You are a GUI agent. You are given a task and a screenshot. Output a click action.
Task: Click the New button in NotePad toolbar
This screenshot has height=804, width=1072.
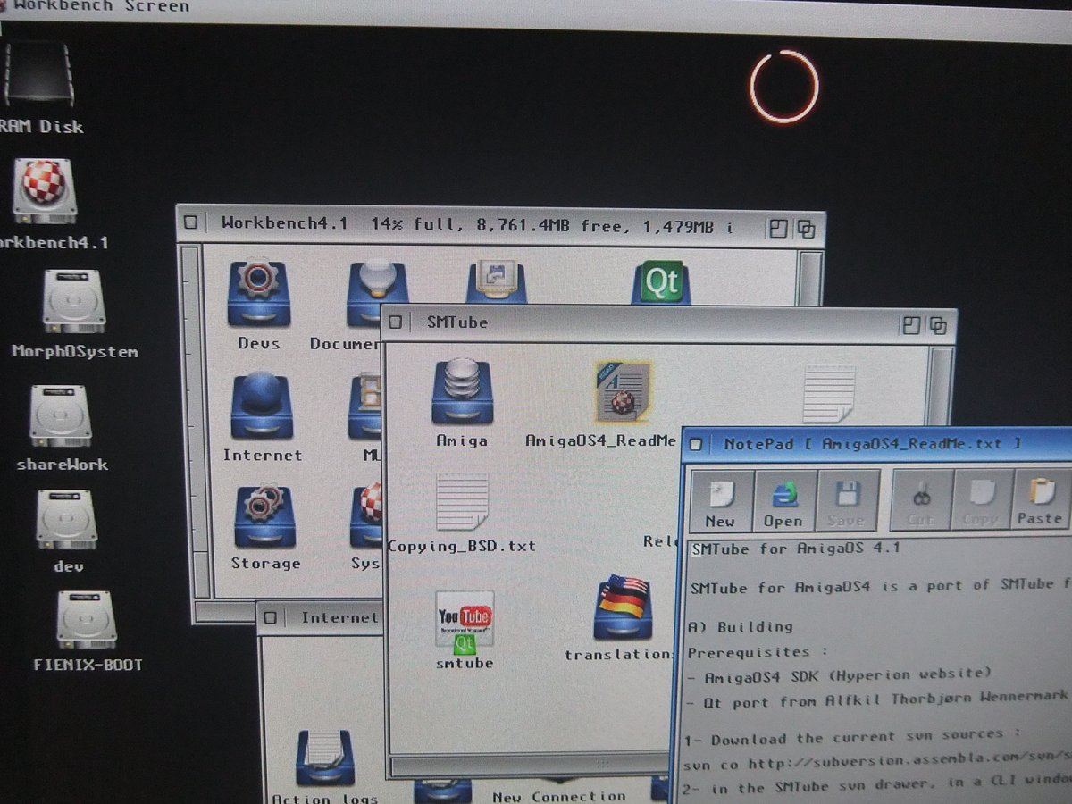tap(720, 502)
